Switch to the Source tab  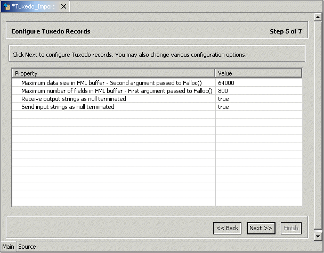pyautogui.click(x=27, y=247)
